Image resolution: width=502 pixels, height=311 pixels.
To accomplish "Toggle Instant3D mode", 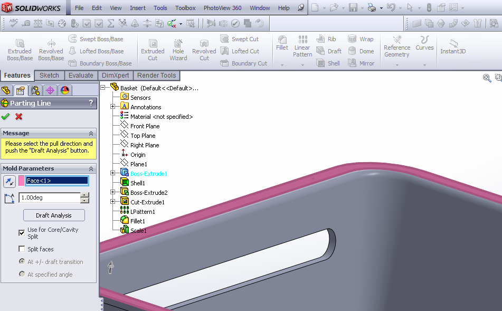I will click(453, 46).
